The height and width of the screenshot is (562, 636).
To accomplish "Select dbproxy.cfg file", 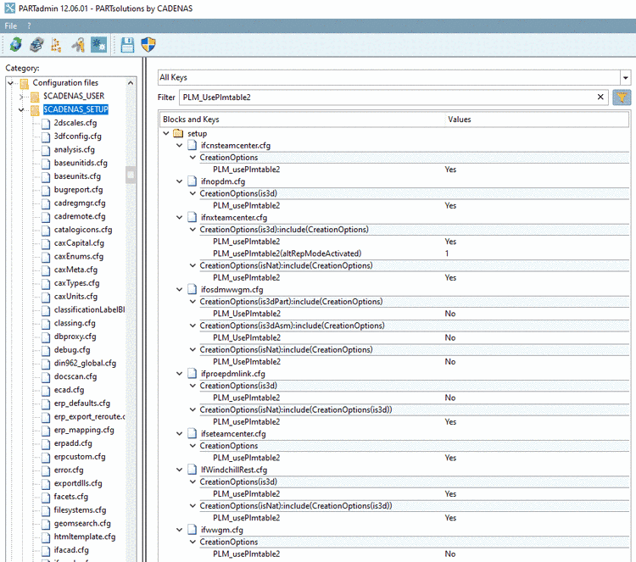I will 75,337.
